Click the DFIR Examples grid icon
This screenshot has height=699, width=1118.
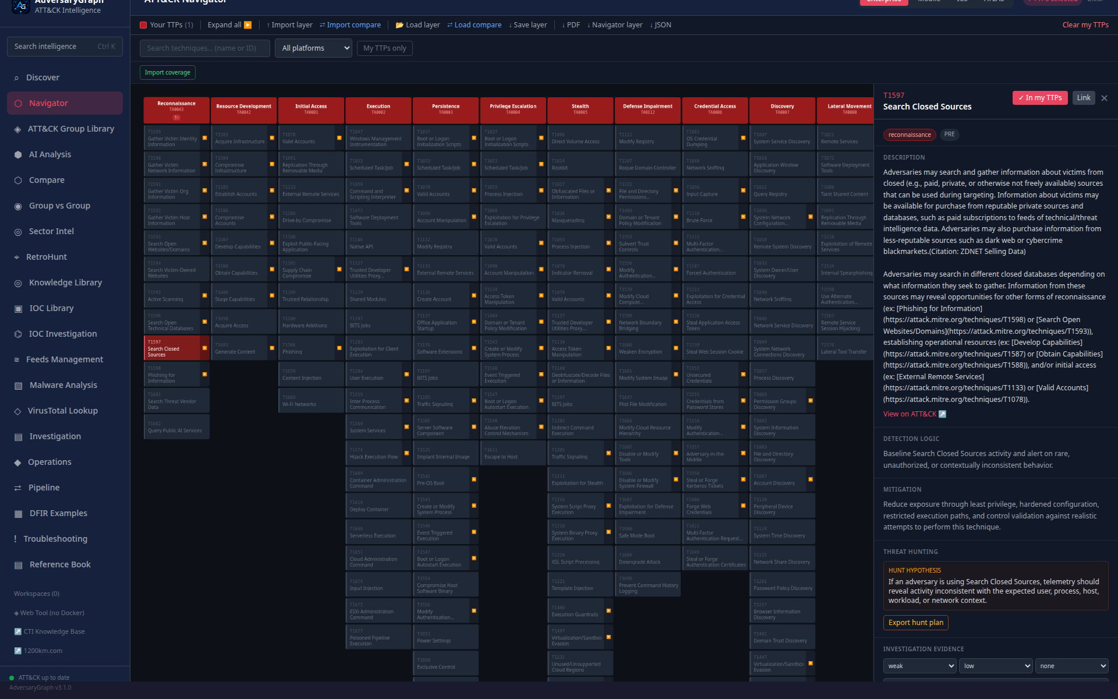tap(18, 514)
